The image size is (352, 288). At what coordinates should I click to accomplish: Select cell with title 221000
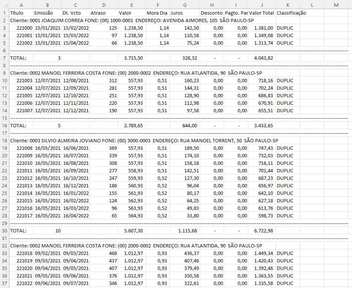pos(22,28)
